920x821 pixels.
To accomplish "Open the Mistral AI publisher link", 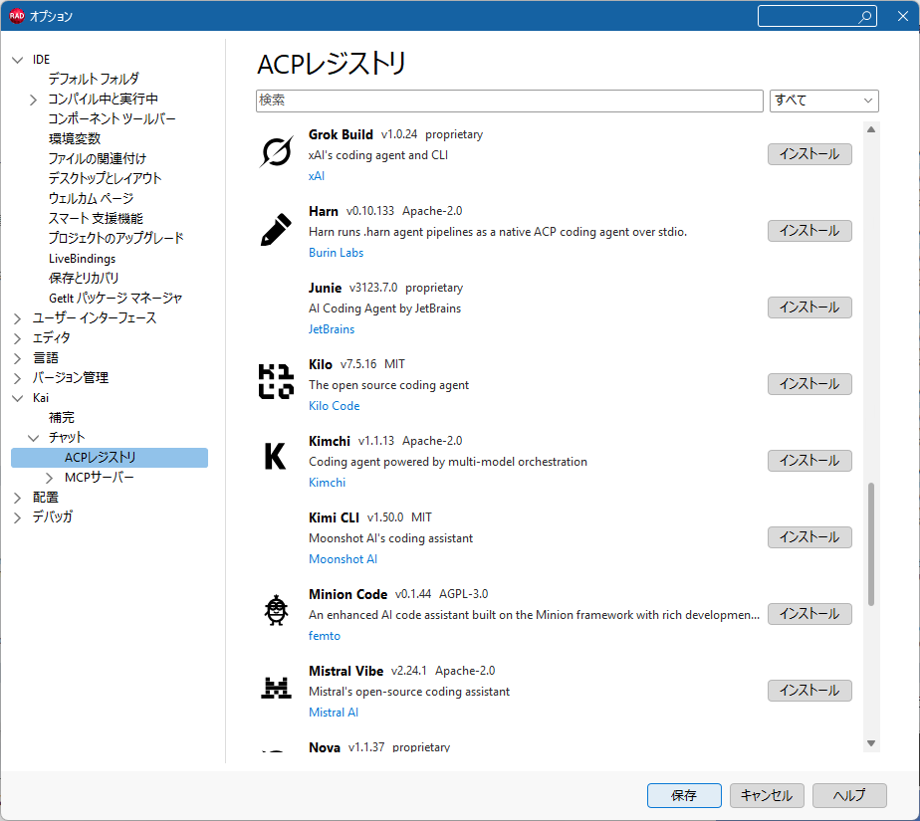I will tap(334, 713).
